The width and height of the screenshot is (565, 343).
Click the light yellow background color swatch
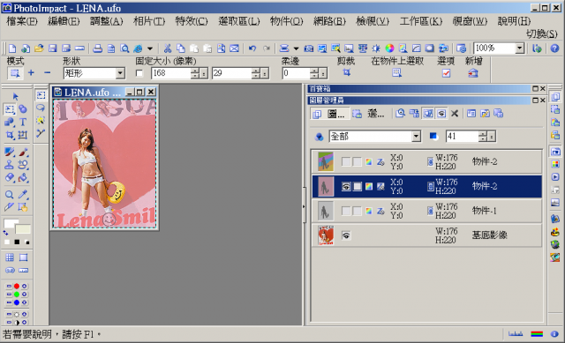(x=23, y=229)
